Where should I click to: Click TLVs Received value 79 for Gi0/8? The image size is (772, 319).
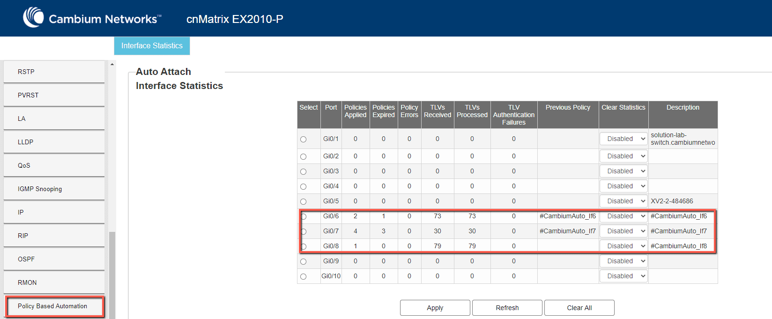click(x=438, y=246)
